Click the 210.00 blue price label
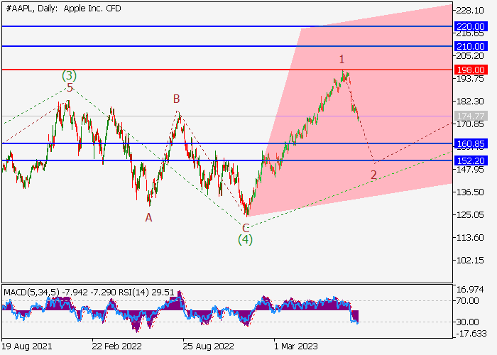Viewport: 497px width, 355px height. 470,46
